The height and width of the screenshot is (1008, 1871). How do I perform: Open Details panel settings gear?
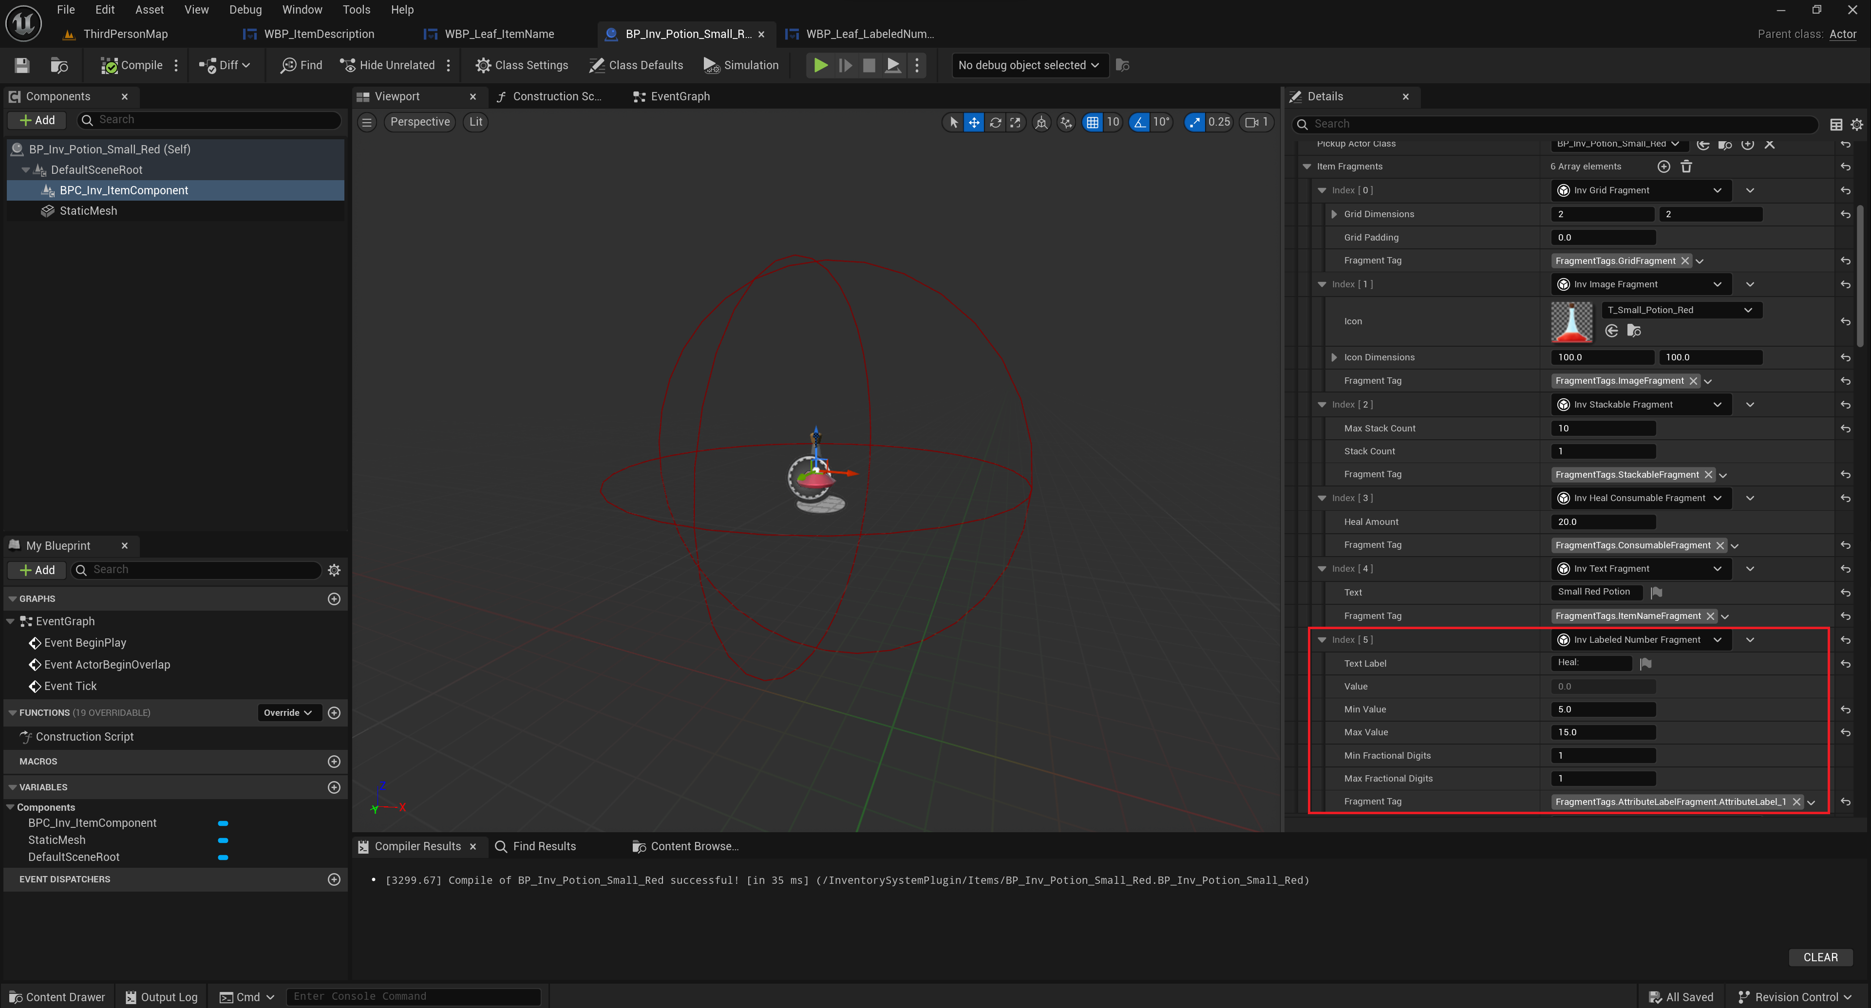(x=1856, y=124)
